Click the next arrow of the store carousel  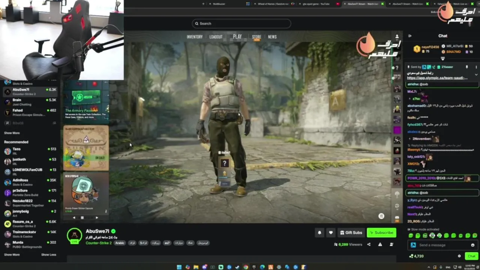point(97,217)
